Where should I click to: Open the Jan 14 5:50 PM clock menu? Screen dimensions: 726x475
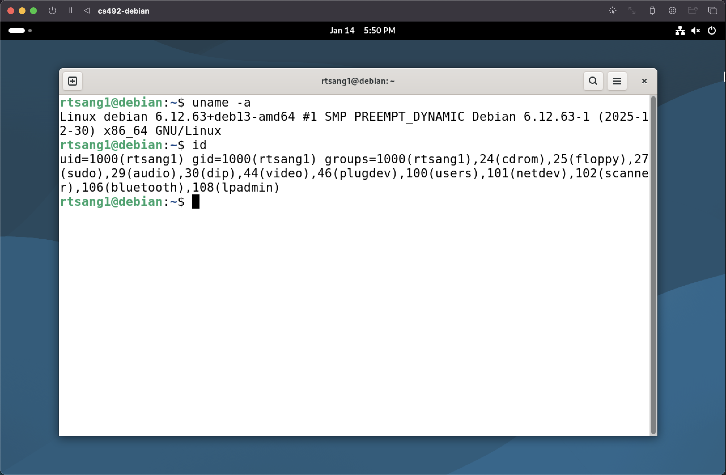(362, 31)
